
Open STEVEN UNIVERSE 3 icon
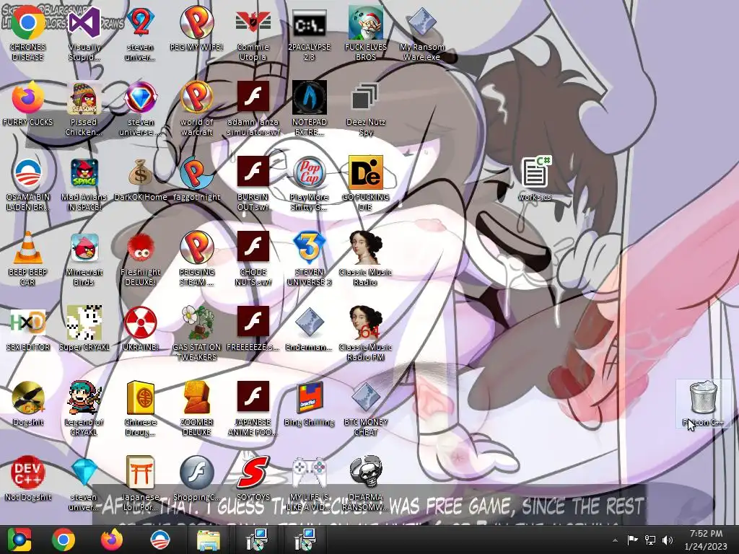(x=309, y=259)
